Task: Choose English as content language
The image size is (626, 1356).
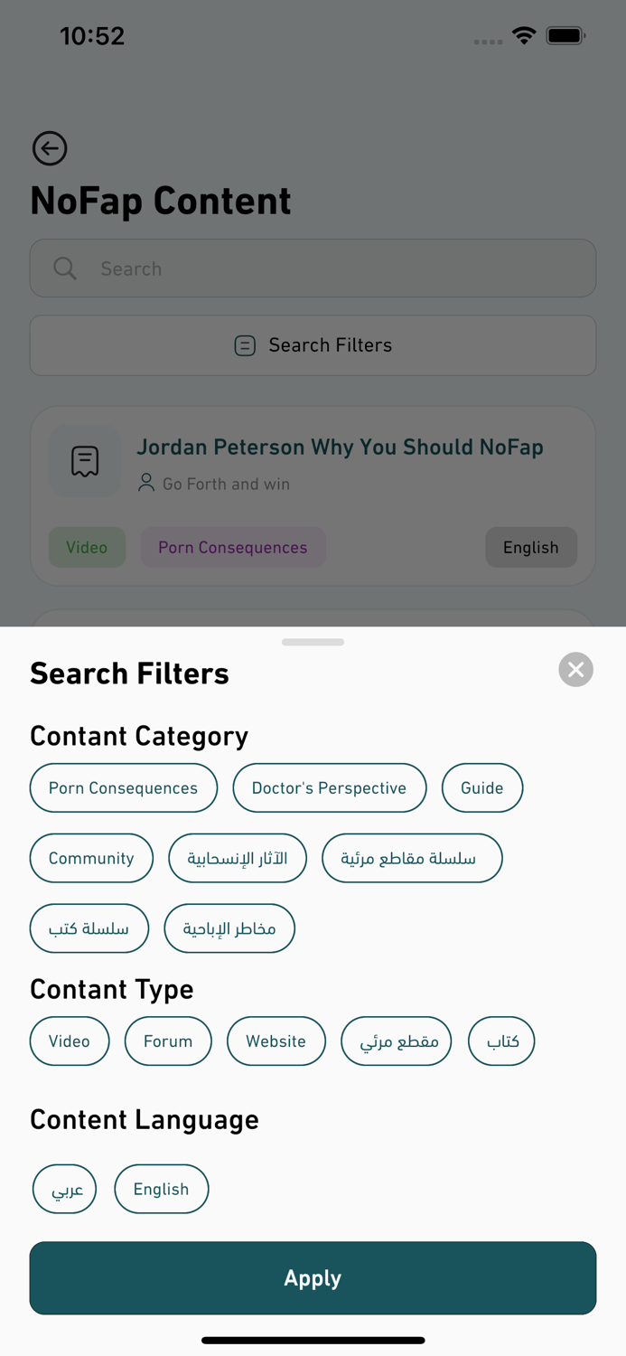Action: pyautogui.click(x=162, y=1189)
